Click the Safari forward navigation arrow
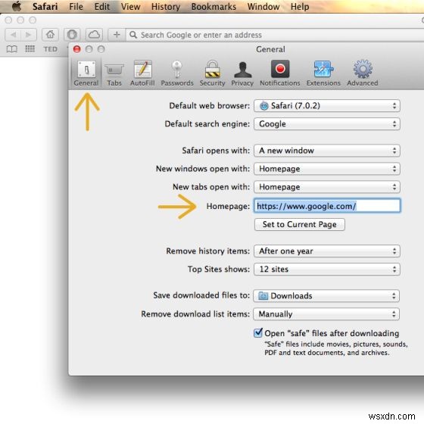 [29, 35]
